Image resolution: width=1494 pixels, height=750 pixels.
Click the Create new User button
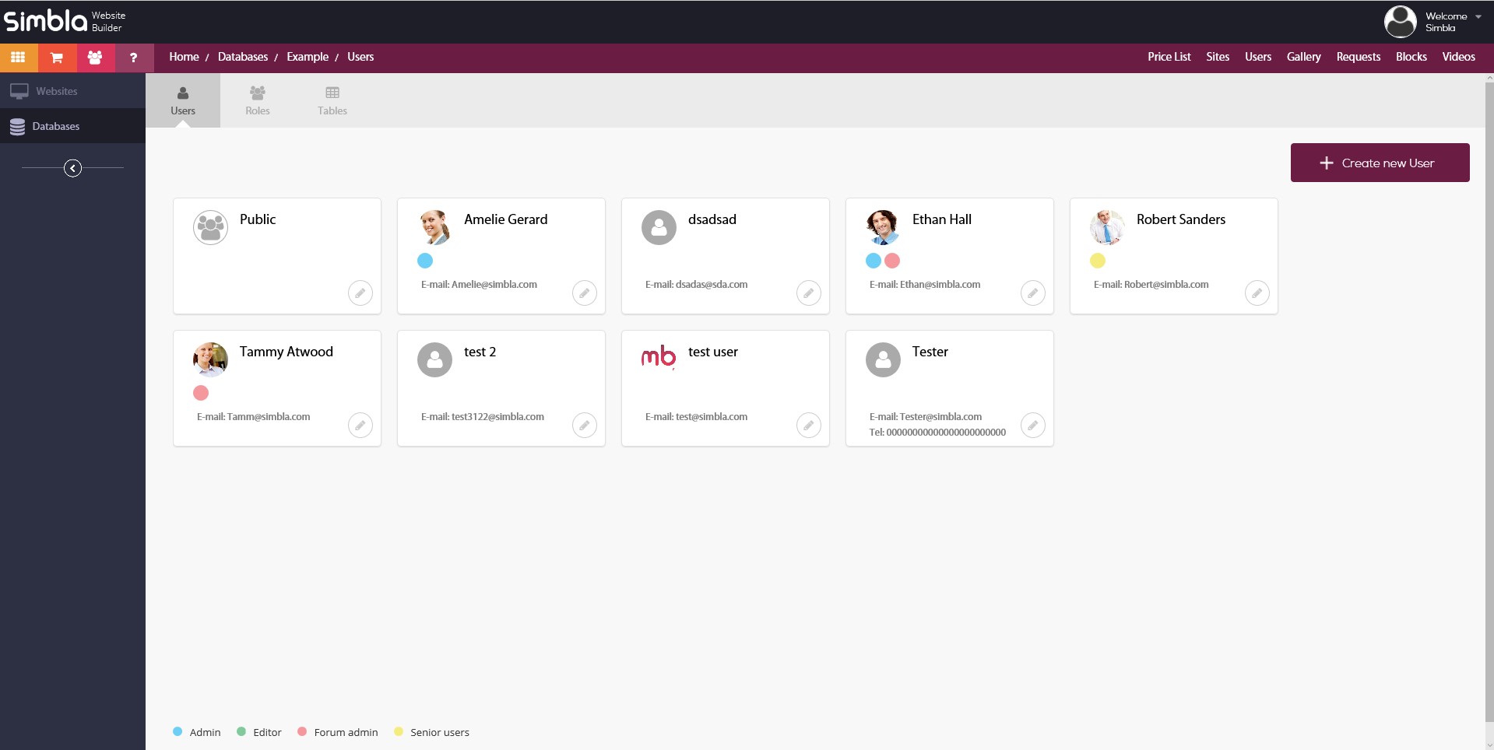click(x=1380, y=163)
